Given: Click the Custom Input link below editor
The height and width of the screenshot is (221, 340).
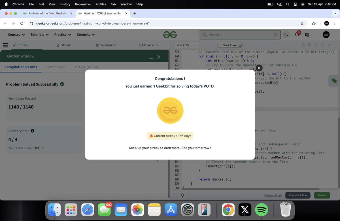Looking at the screenshot, I should click(x=273, y=195).
